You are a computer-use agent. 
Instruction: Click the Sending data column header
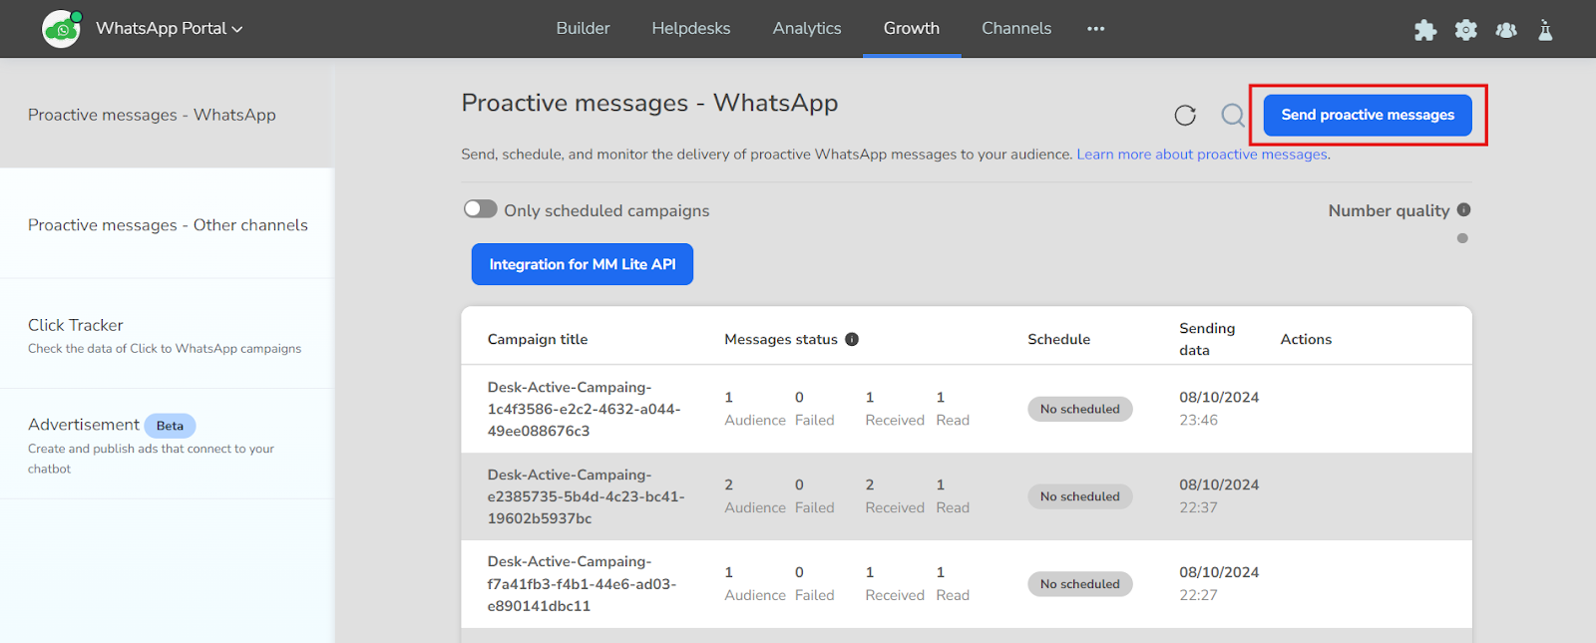(x=1207, y=339)
